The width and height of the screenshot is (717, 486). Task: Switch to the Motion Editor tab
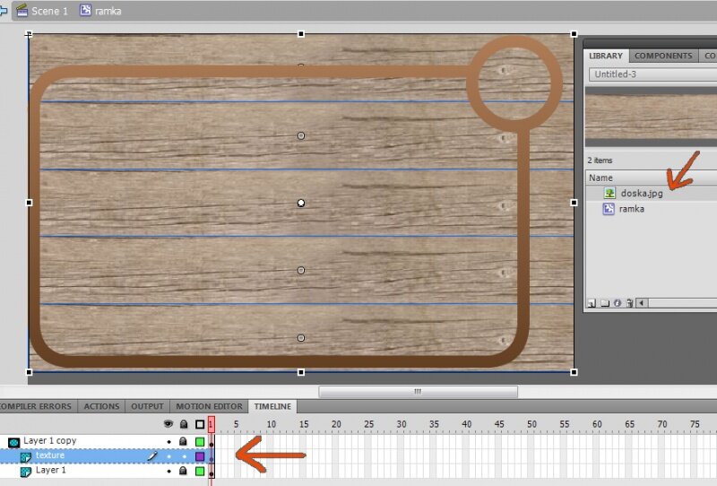[209, 406]
